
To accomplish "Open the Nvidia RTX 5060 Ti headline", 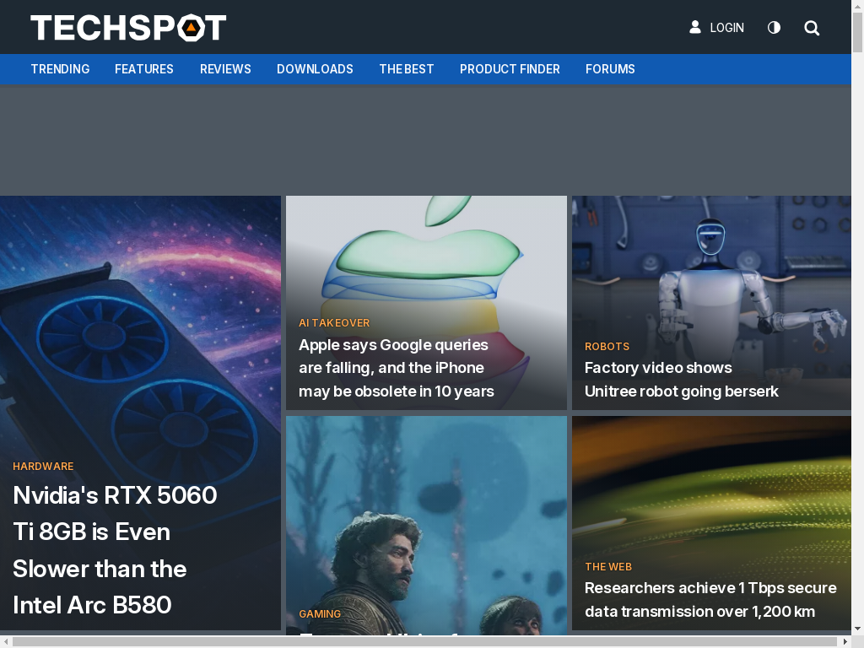I will (x=115, y=550).
